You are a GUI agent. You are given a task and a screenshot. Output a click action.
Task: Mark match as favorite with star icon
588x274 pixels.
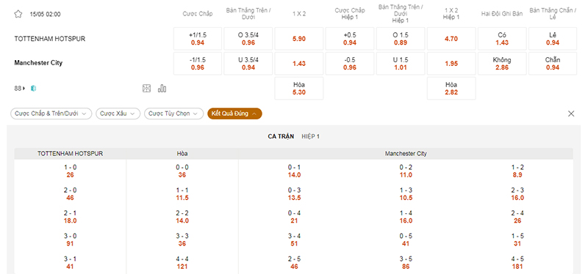[x=18, y=14]
